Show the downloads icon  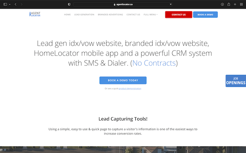[222, 4]
